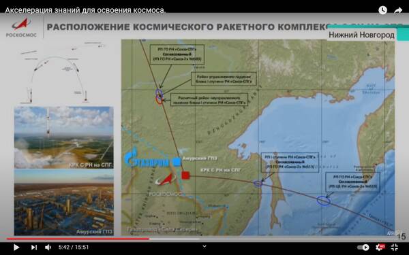This screenshot has height=255, width=409.
Task: Play the video
Action: [x=16, y=248]
